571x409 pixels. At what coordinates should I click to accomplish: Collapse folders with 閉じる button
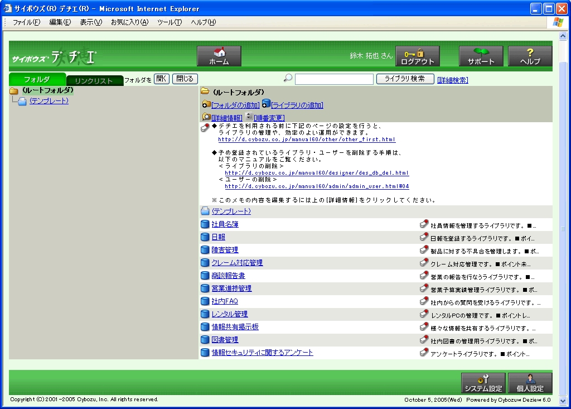tap(185, 79)
